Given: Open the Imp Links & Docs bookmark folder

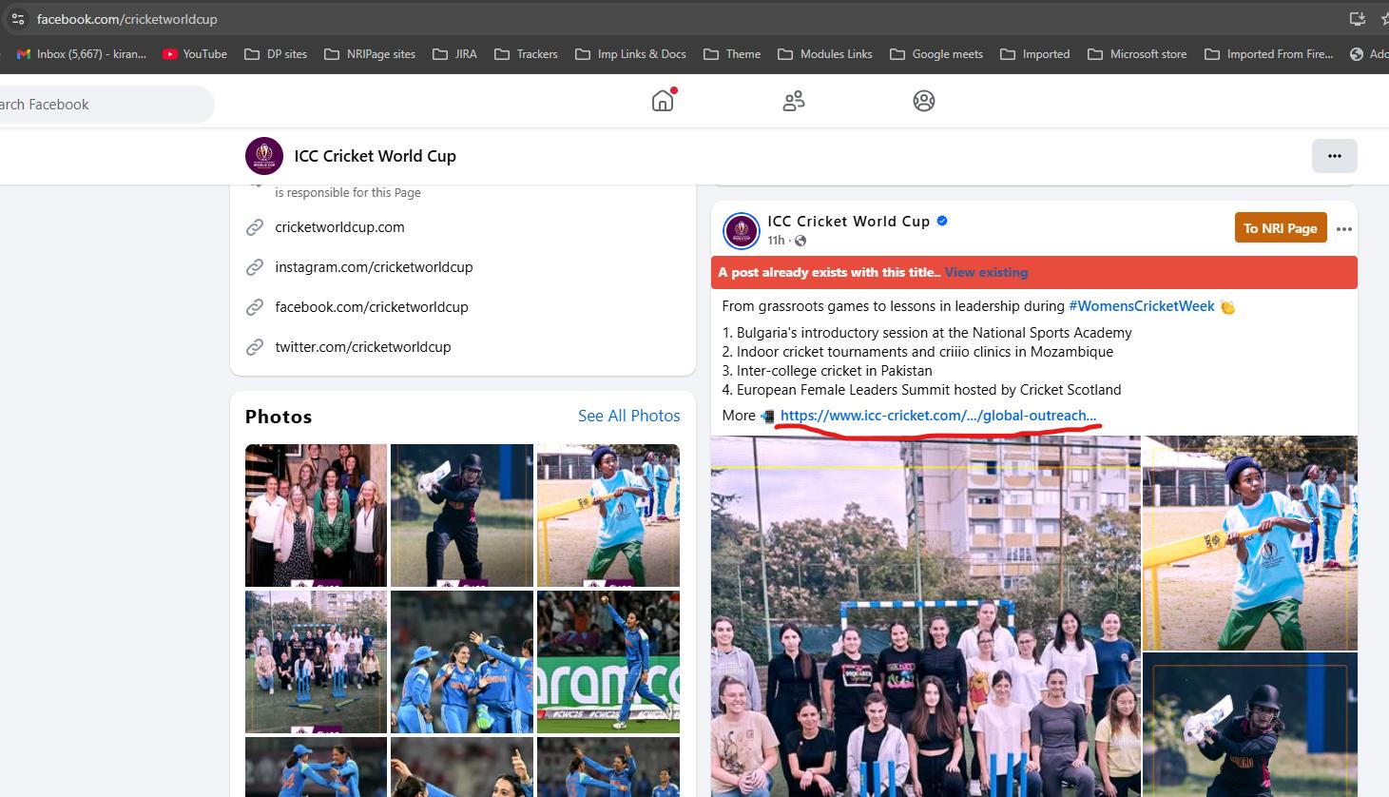Looking at the screenshot, I should (630, 54).
